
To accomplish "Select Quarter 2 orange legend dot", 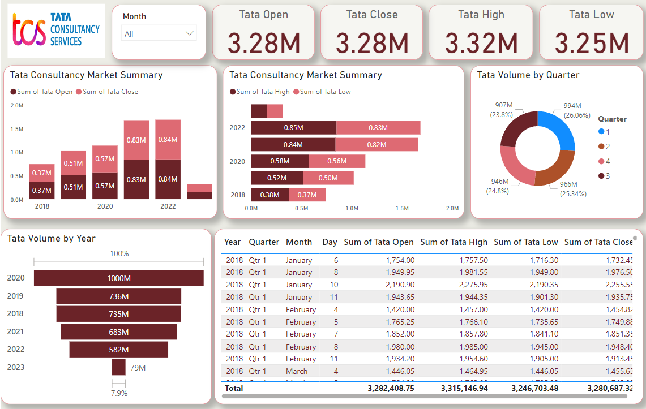I will pos(601,147).
